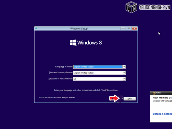Close the Windows Setup window
Viewport: 172px width, 129px height.
(135, 29)
